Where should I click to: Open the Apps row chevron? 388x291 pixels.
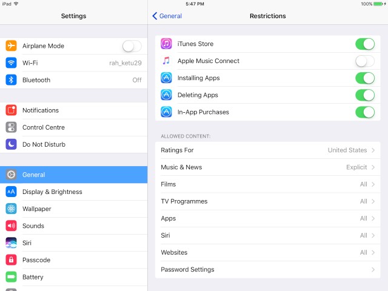(373, 218)
